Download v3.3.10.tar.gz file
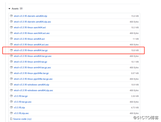 point(21,96)
